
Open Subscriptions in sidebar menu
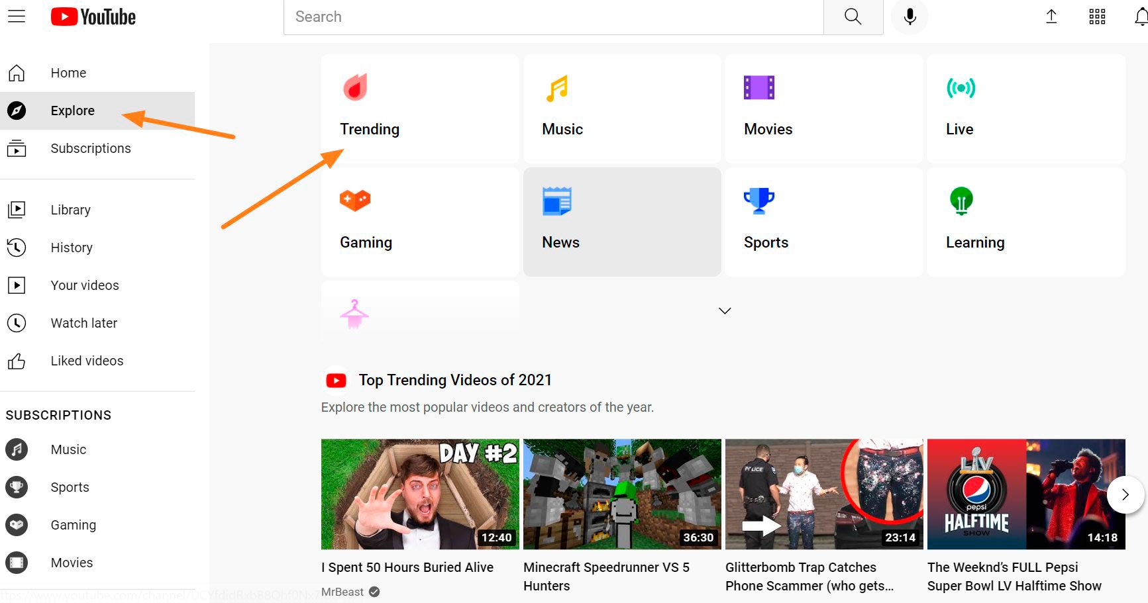(91, 148)
